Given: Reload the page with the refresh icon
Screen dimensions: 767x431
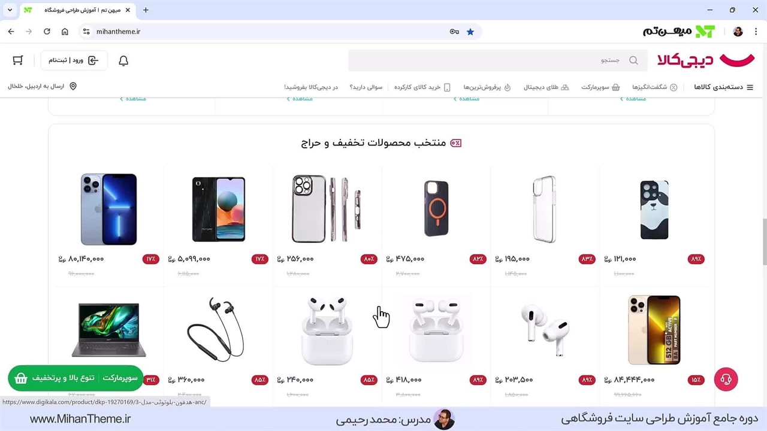Looking at the screenshot, I should pos(47,32).
